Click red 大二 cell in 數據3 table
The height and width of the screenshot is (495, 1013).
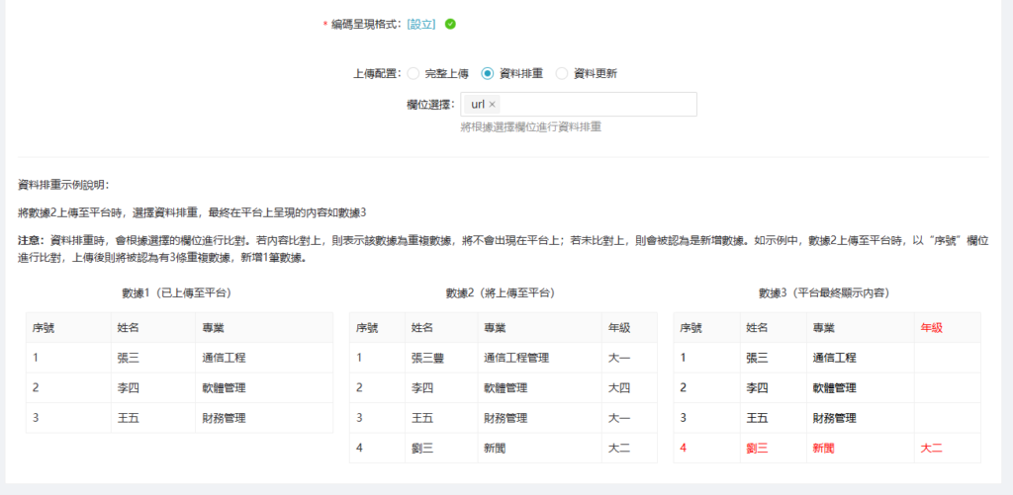point(931,448)
